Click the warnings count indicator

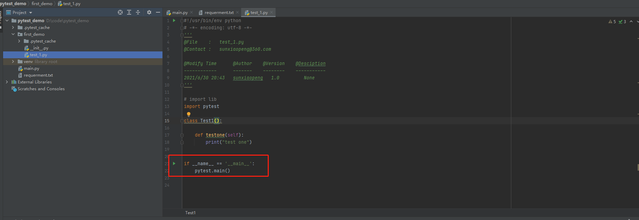pos(612,21)
